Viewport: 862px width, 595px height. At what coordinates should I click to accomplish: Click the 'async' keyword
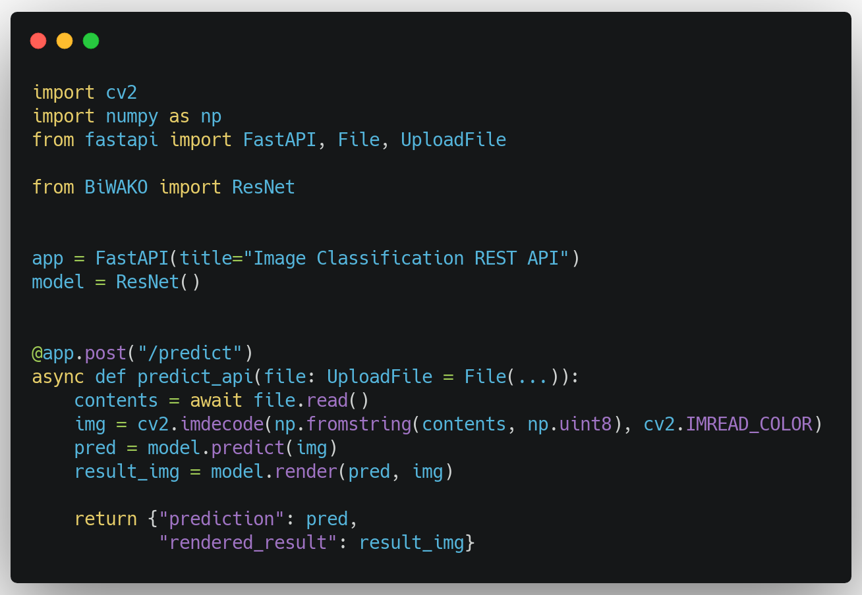click(58, 377)
